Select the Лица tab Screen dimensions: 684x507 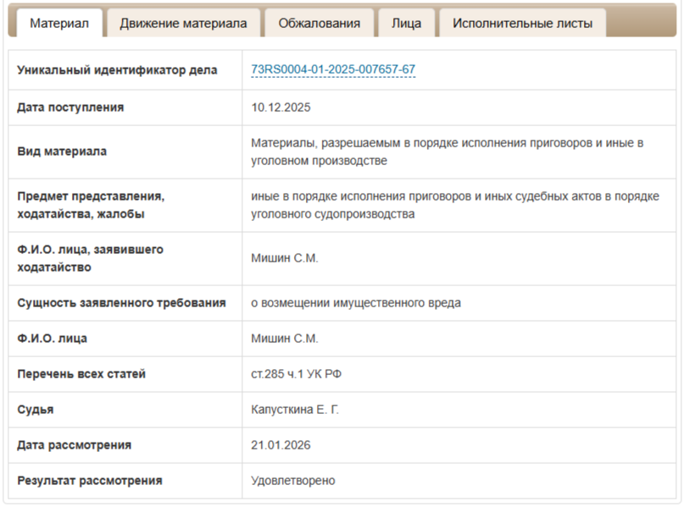406,23
